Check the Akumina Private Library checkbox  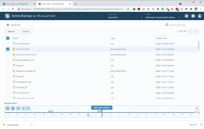(8, 55)
